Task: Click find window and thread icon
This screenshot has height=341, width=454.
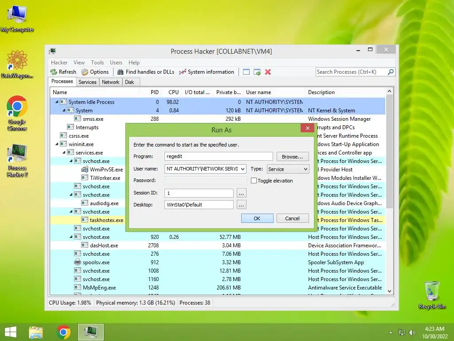Action: pyautogui.click(x=257, y=72)
